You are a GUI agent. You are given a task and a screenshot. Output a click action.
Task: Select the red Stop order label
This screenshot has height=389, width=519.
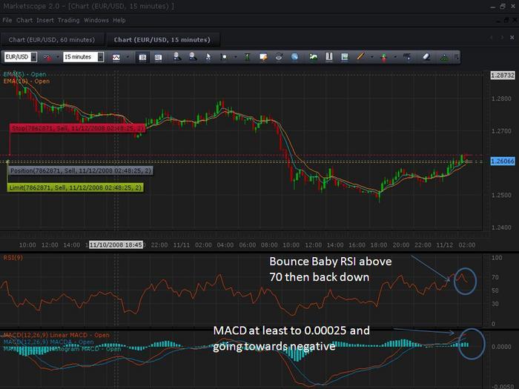point(77,128)
